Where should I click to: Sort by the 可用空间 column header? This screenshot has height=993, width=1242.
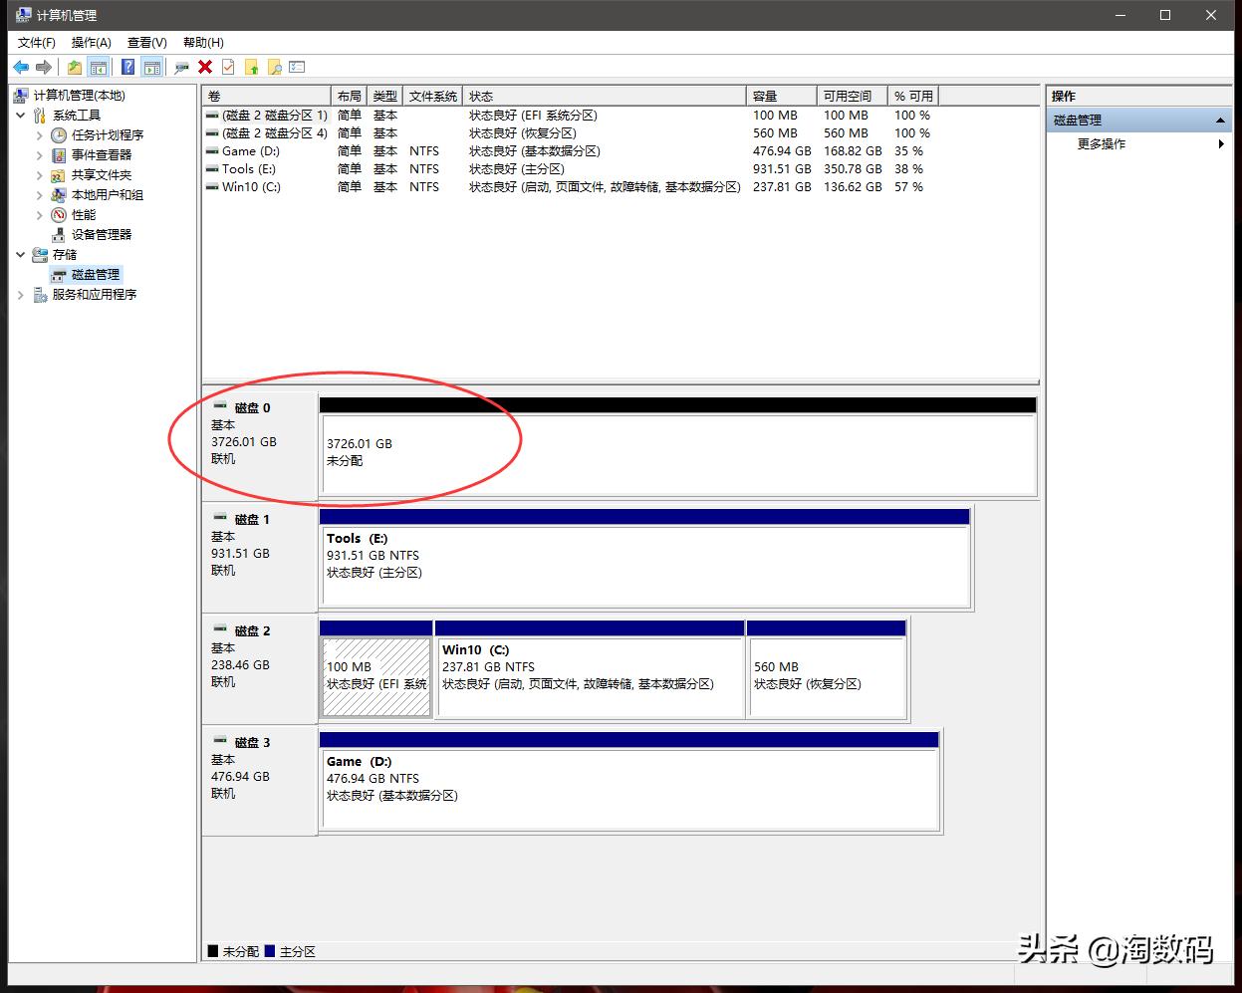tap(853, 96)
